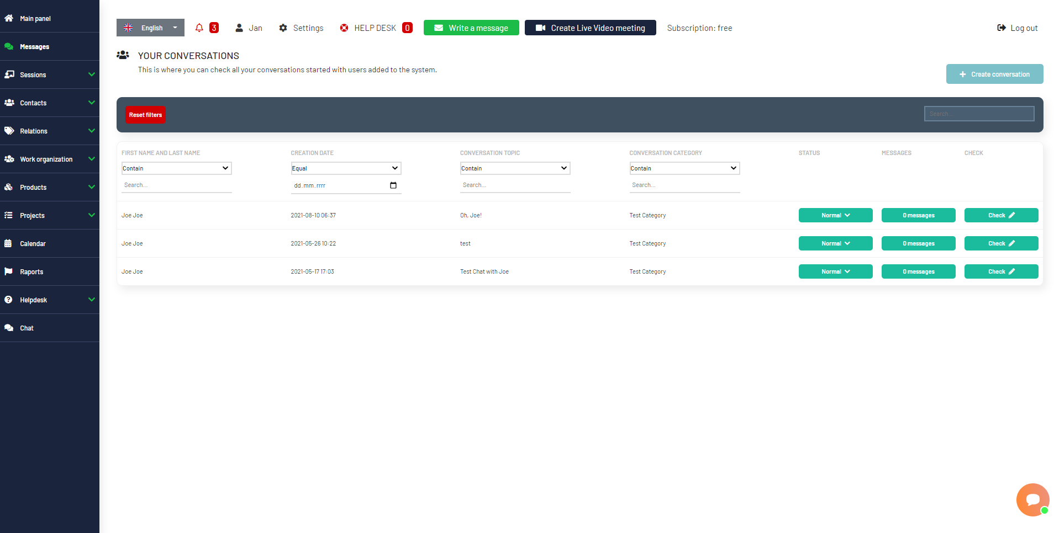Screen dimensions: 1054x533
Task: Pick a date in the Creation Date filter
Action: click(x=393, y=185)
